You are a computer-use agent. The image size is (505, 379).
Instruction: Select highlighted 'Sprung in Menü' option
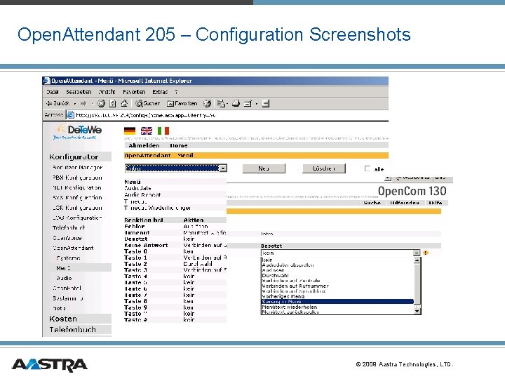tap(337, 301)
